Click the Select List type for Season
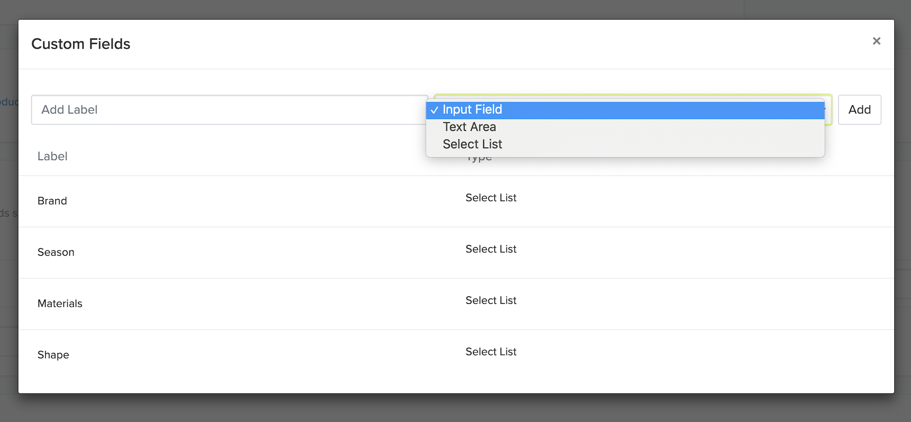 tap(491, 249)
